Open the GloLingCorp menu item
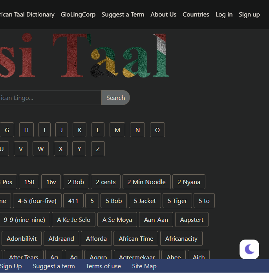This screenshot has height=273, width=269. [x=78, y=15]
